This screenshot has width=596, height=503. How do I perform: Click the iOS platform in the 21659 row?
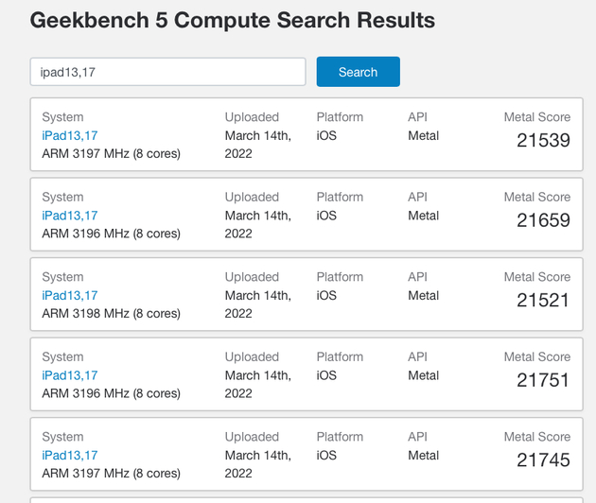tap(326, 216)
